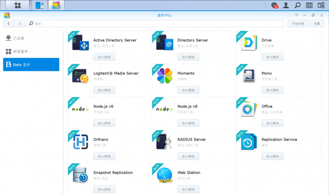Click 手动安装 button

pyautogui.click(x=298, y=24)
